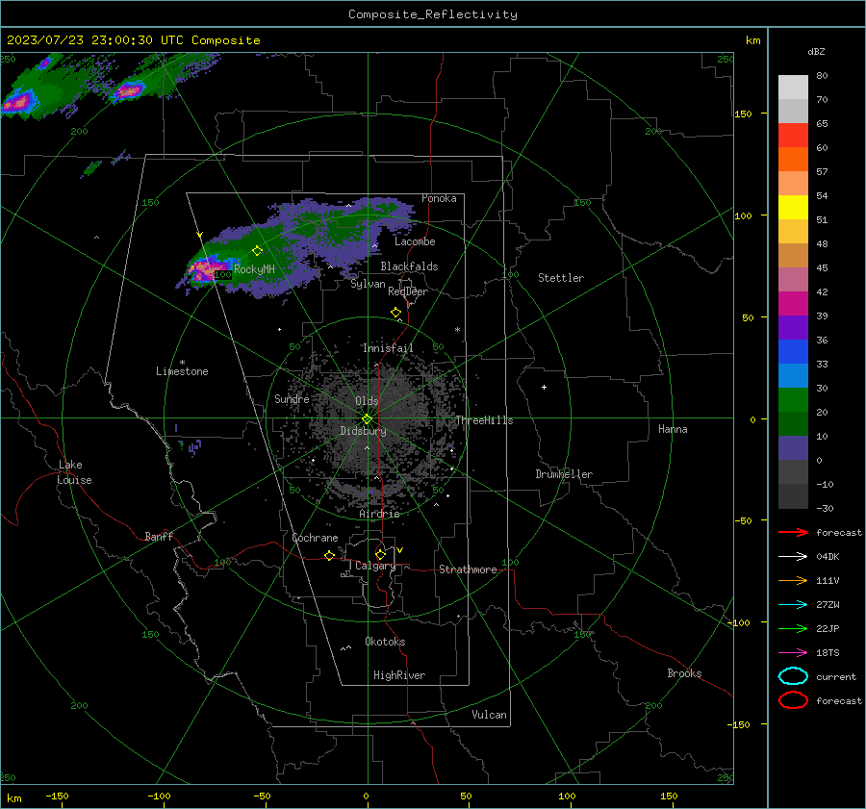Click the Banff label

[x=159, y=536]
